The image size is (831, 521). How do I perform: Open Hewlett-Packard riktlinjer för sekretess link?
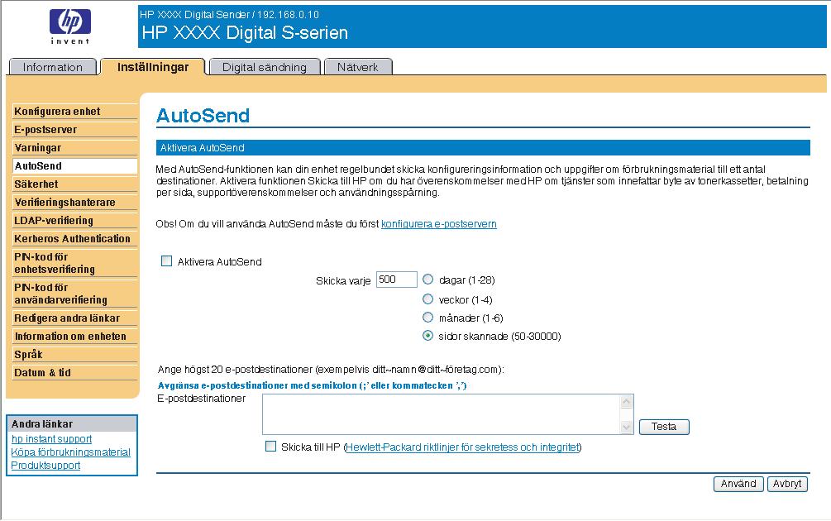462,447
